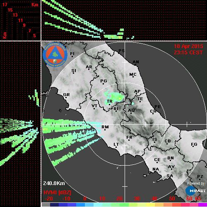Click the 23:15 CEST timestamp
Viewport: 207px width, 207px height.
[x=188, y=53]
